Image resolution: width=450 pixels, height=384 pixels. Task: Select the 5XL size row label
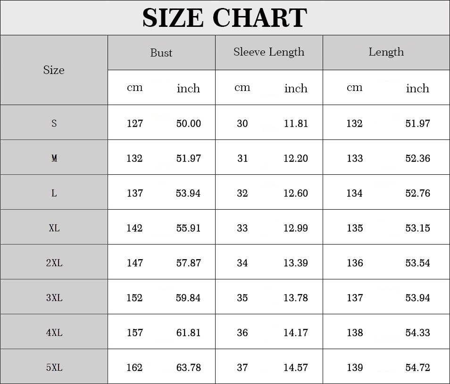pyautogui.click(x=54, y=368)
